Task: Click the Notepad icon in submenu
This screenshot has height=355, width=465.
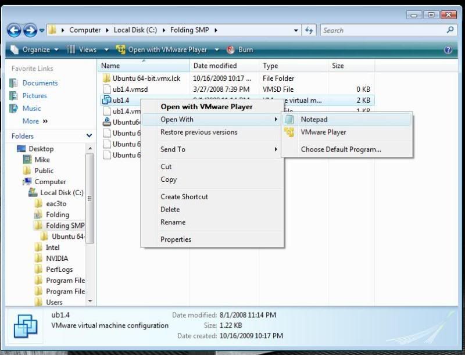Action: 289,119
